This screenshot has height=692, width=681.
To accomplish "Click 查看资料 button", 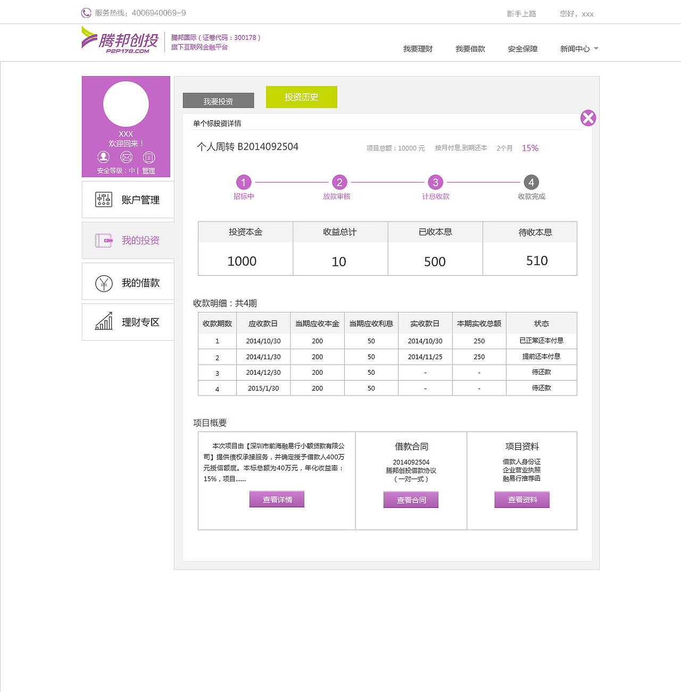I will tap(522, 500).
